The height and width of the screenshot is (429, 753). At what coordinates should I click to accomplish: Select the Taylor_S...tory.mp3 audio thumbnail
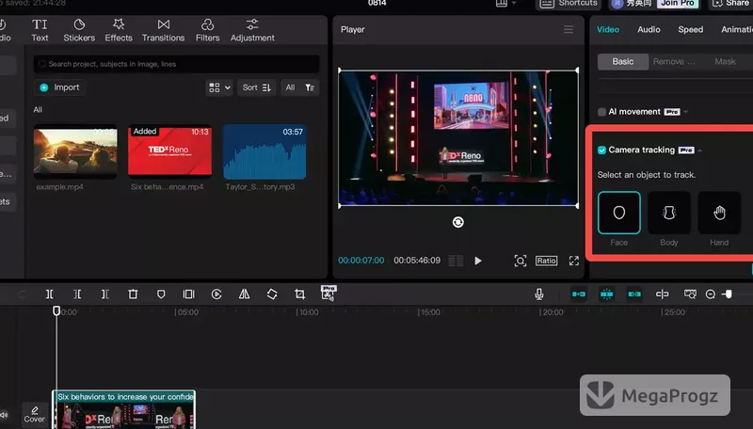(264, 151)
